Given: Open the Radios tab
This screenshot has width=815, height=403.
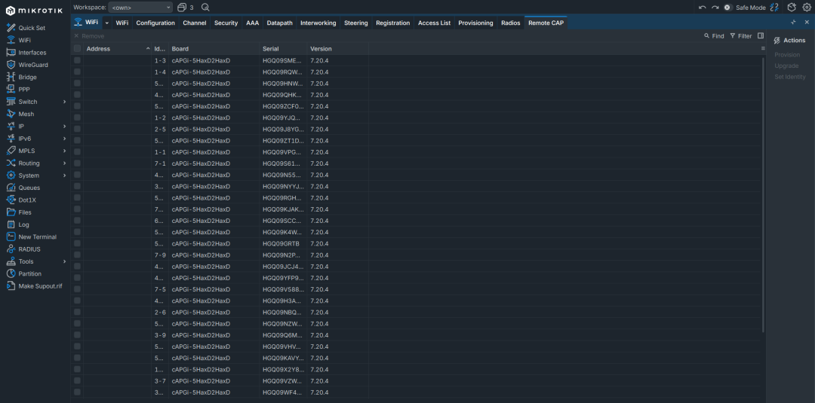Looking at the screenshot, I should (x=510, y=23).
